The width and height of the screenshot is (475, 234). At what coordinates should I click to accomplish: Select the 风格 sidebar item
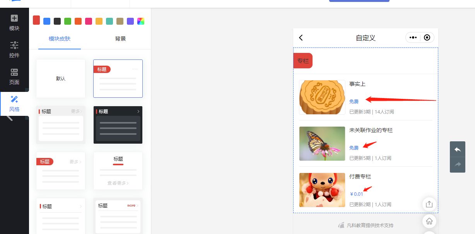pos(14,103)
